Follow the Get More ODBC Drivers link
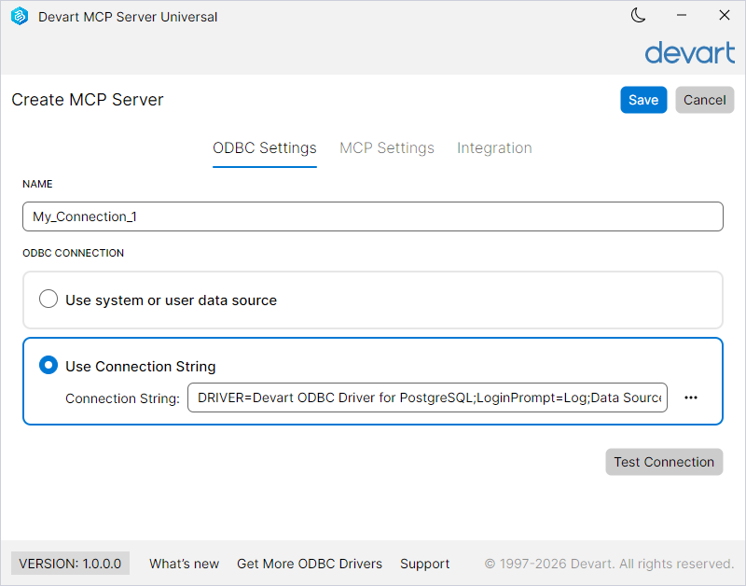The height and width of the screenshot is (586, 746). pyautogui.click(x=310, y=564)
